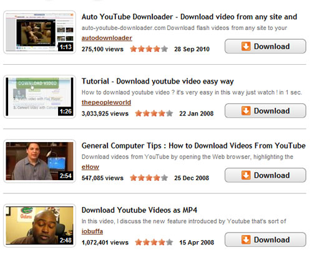Click the orange download arrow icon for Auto YouTube Downloader
Viewport: 312px width, 255px height.
[246, 46]
